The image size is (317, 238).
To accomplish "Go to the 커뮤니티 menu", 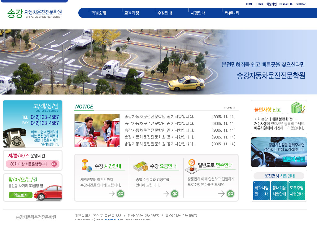I will tap(232, 13).
